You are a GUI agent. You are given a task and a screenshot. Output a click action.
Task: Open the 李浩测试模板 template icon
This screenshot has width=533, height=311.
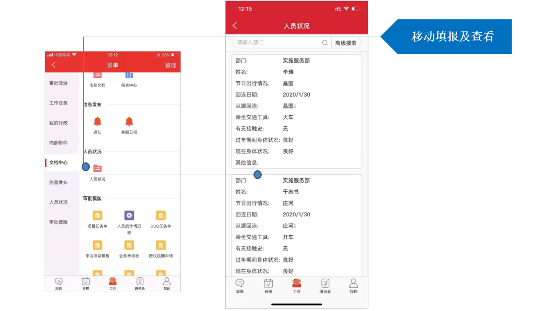pyautogui.click(x=97, y=245)
